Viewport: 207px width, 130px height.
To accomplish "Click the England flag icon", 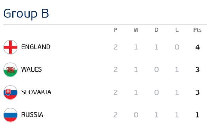I will (x=10, y=47).
